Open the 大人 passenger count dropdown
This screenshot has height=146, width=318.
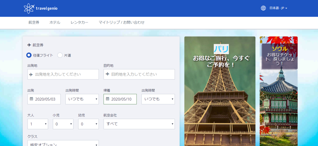tap(38, 124)
